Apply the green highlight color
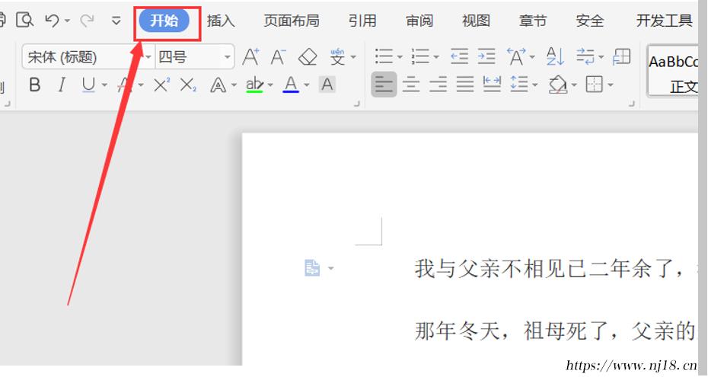This screenshot has width=708, height=377. point(255,85)
